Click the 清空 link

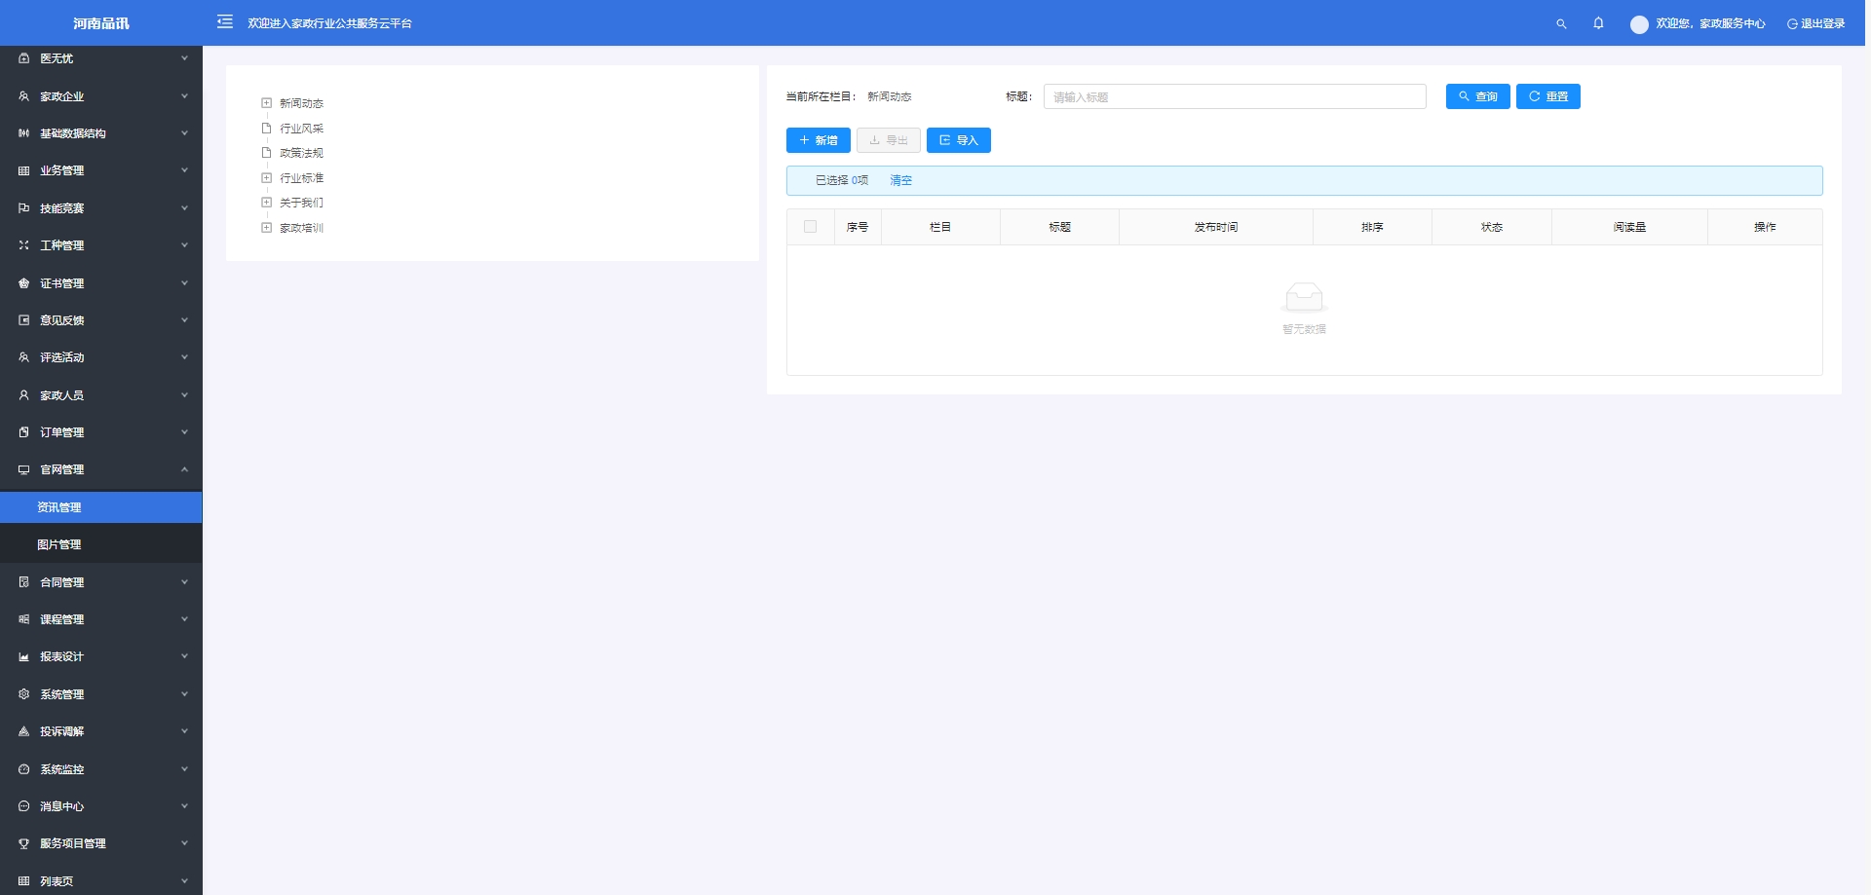click(900, 180)
